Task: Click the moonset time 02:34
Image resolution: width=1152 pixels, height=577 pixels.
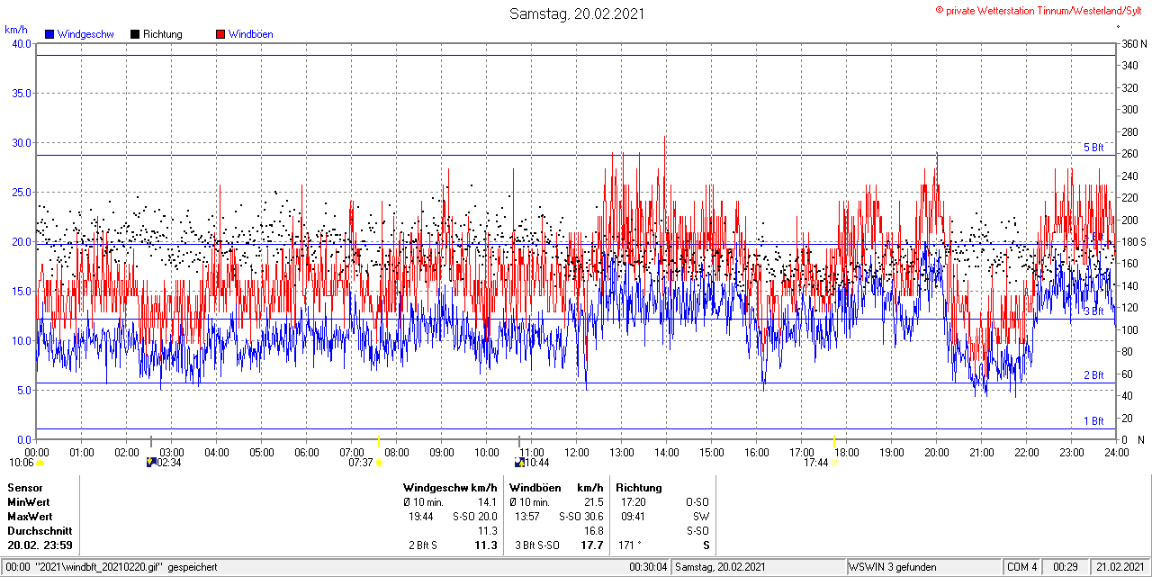Action: [170, 463]
